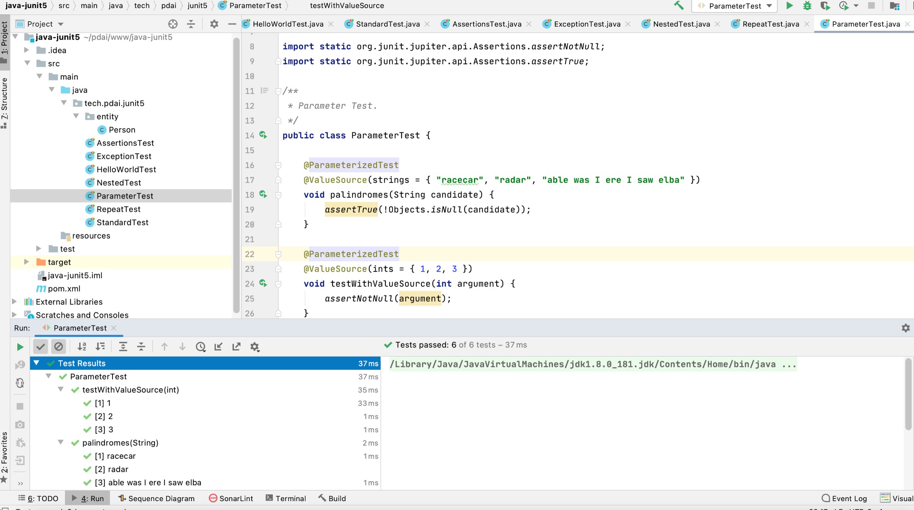Select test result '[3] able was I ere I saw elba'
Image resolution: width=914 pixels, height=510 pixels.
point(206,482)
